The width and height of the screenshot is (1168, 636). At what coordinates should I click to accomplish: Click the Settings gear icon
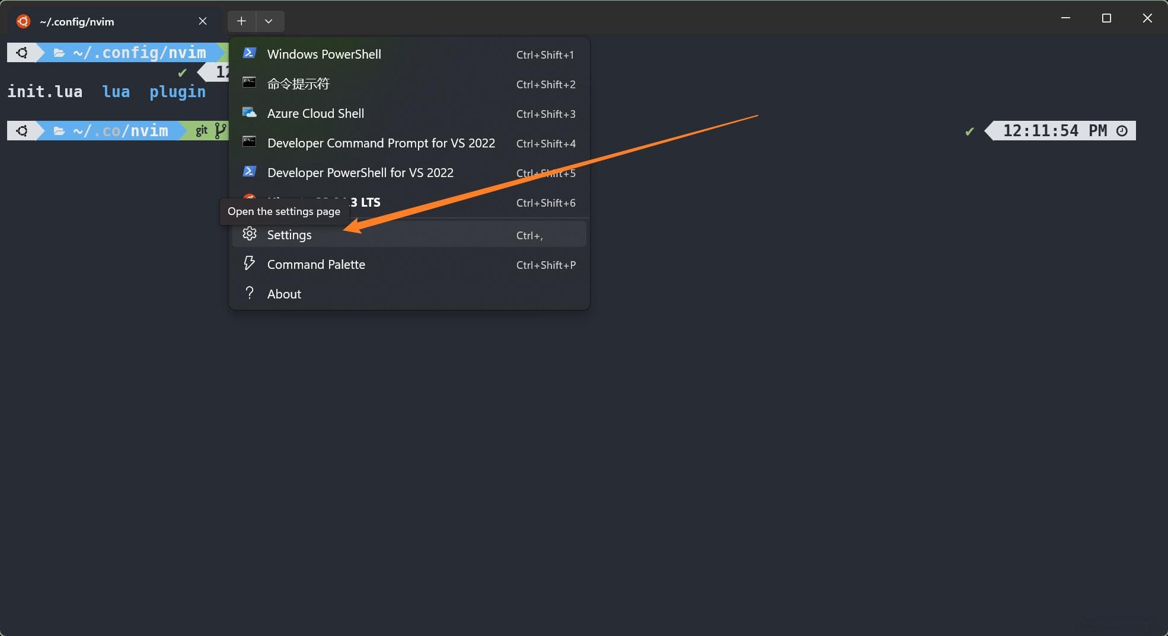click(x=250, y=234)
